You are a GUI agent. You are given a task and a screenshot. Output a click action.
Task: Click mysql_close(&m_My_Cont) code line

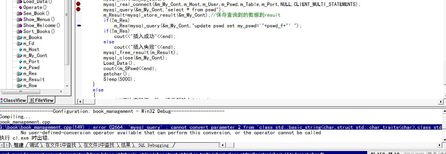tap(135, 58)
